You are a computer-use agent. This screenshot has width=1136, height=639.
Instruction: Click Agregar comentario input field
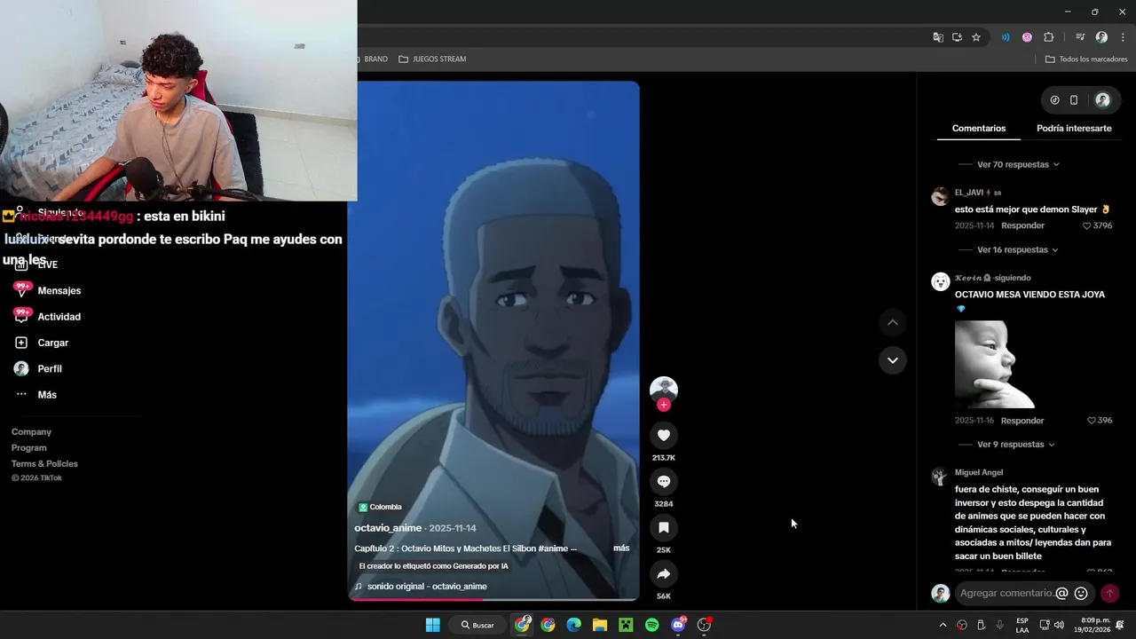pyautogui.click(x=1006, y=593)
